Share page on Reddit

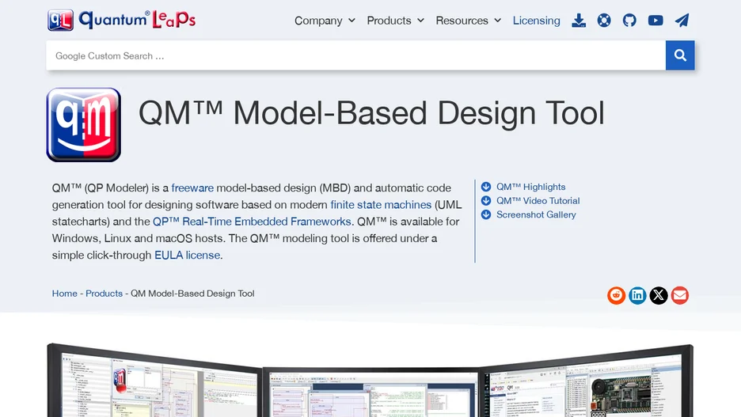(616, 296)
